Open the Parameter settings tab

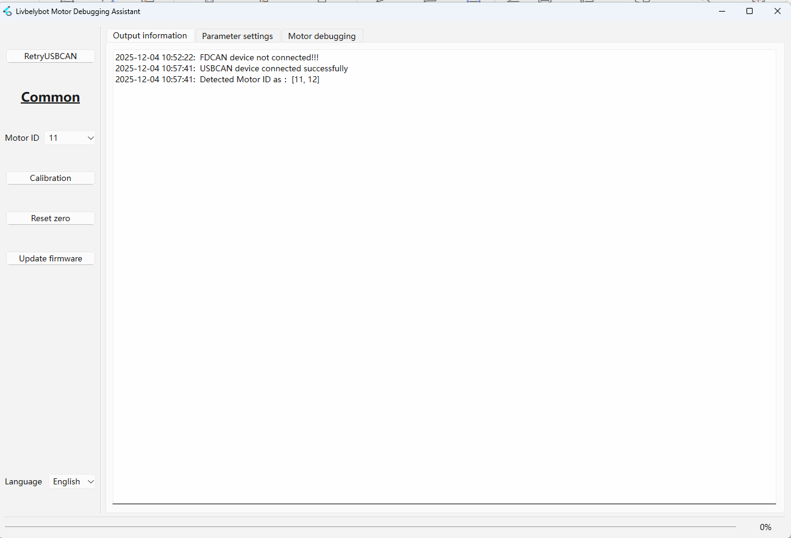[237, 37]
